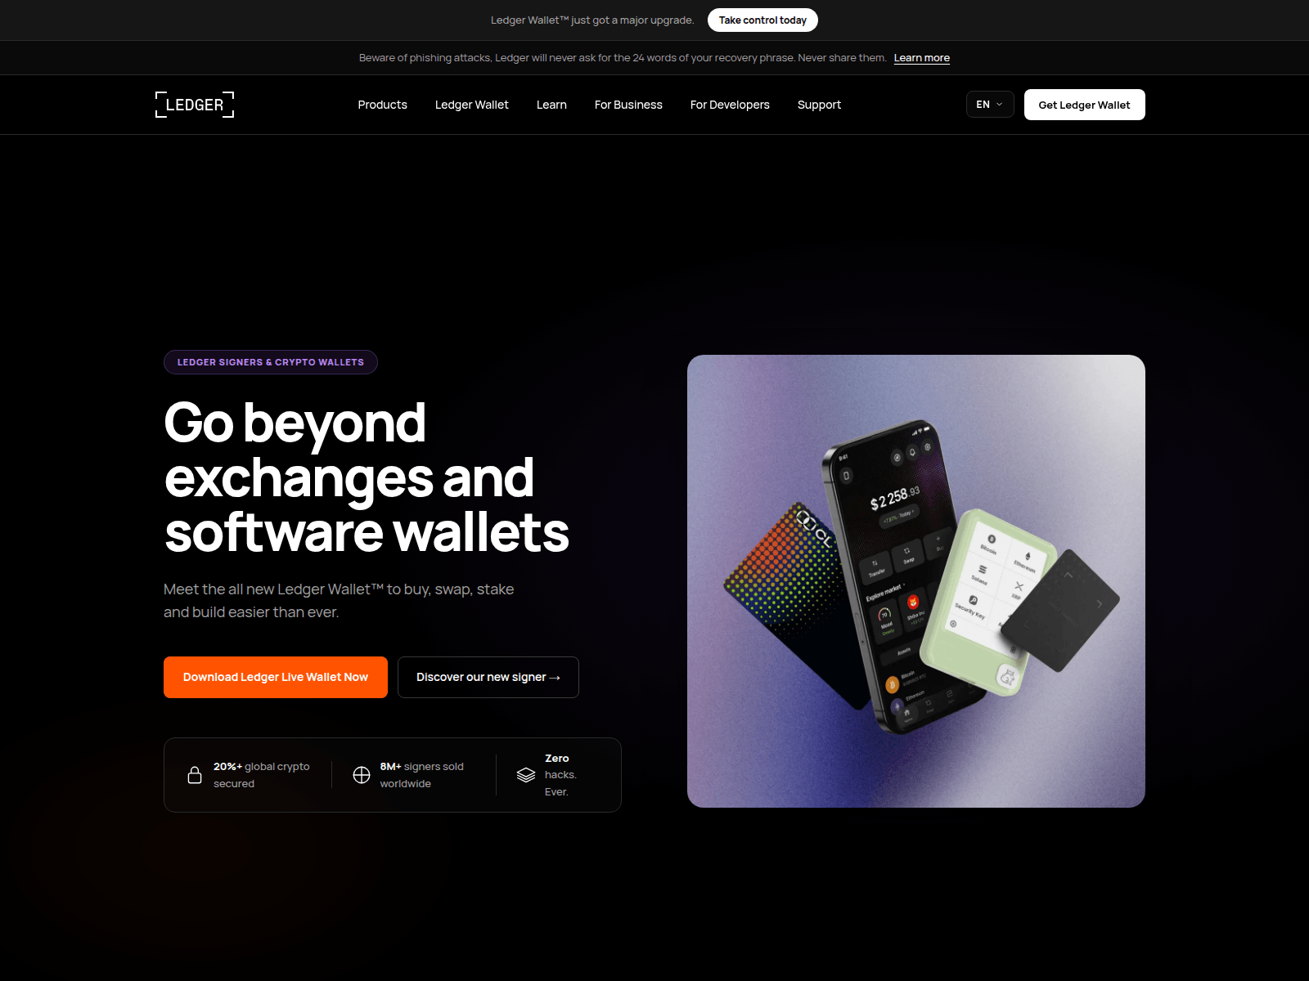Click the devices hero image
This screenshot has height=981, width=1309.
916,581
